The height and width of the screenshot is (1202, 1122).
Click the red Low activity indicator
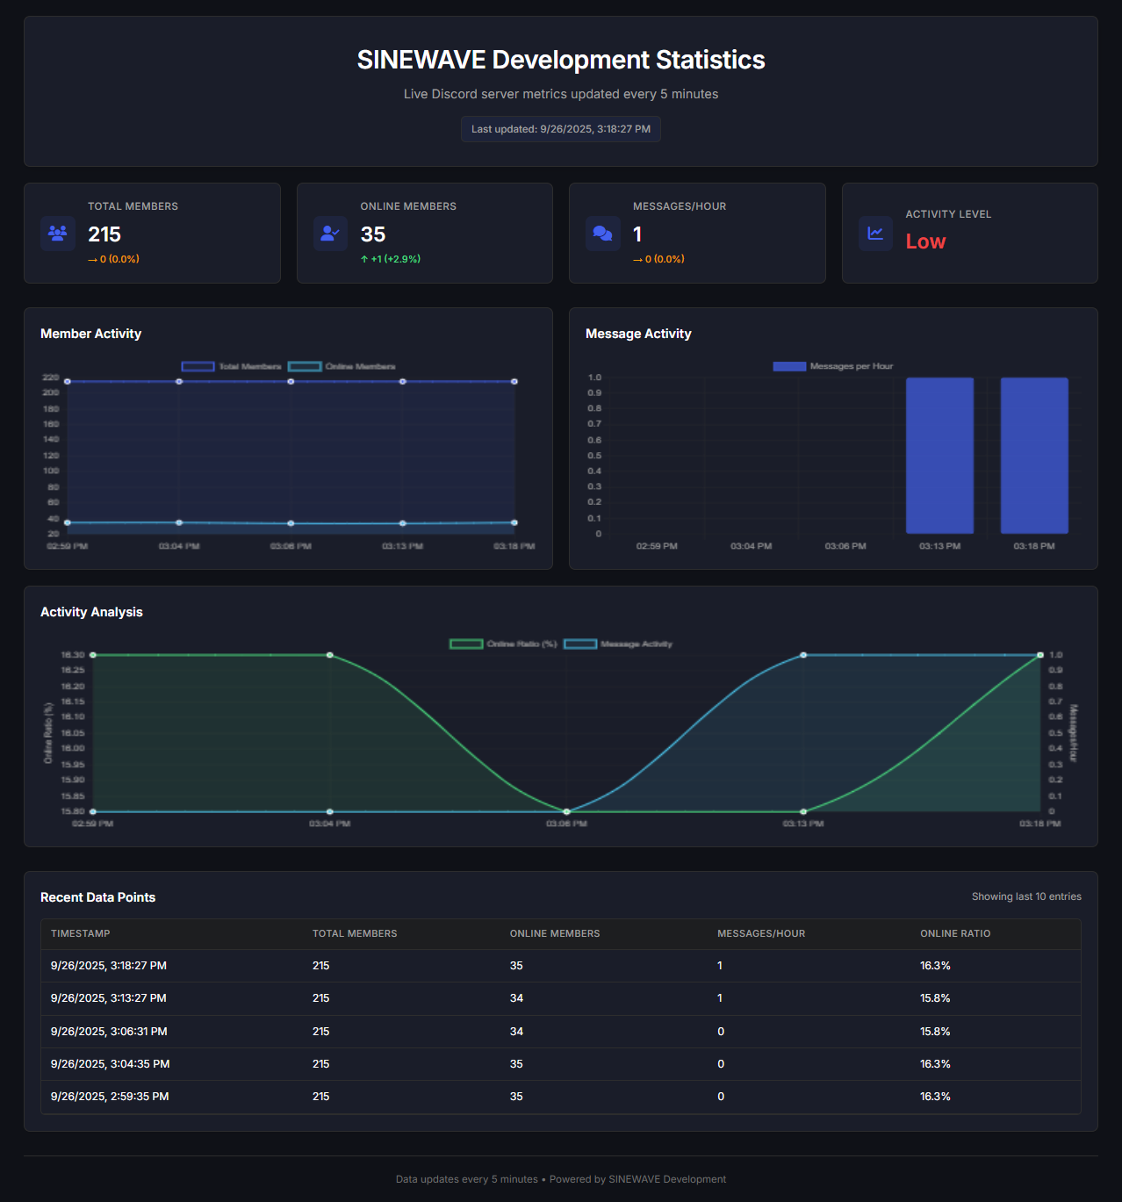925,241
